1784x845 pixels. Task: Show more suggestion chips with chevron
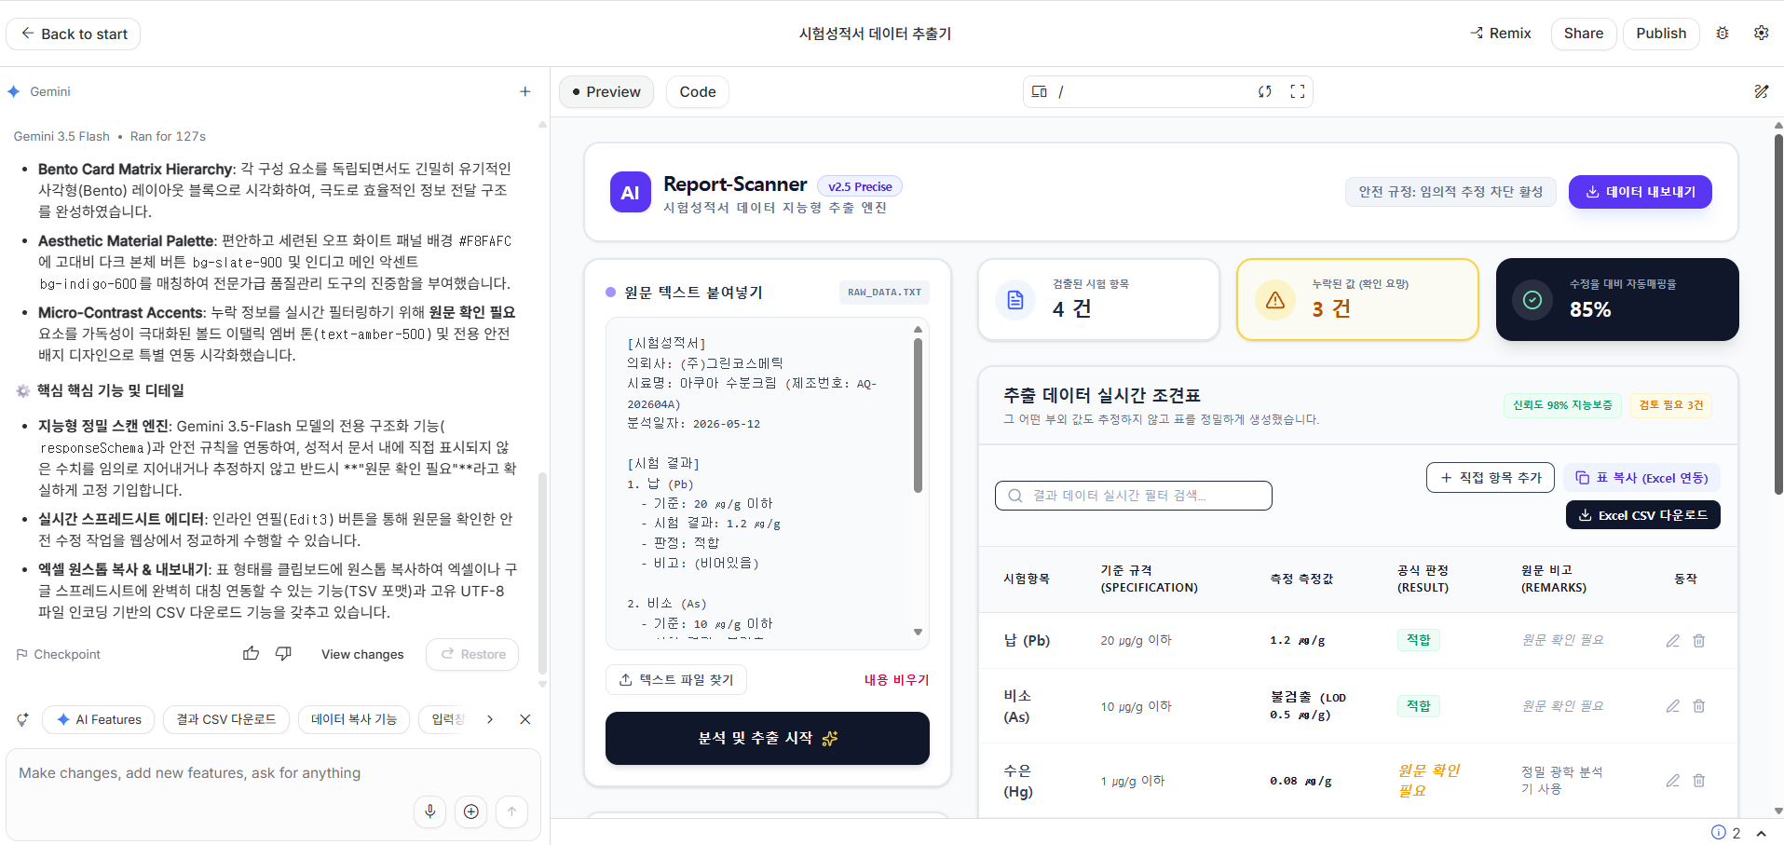click(490, 719)
